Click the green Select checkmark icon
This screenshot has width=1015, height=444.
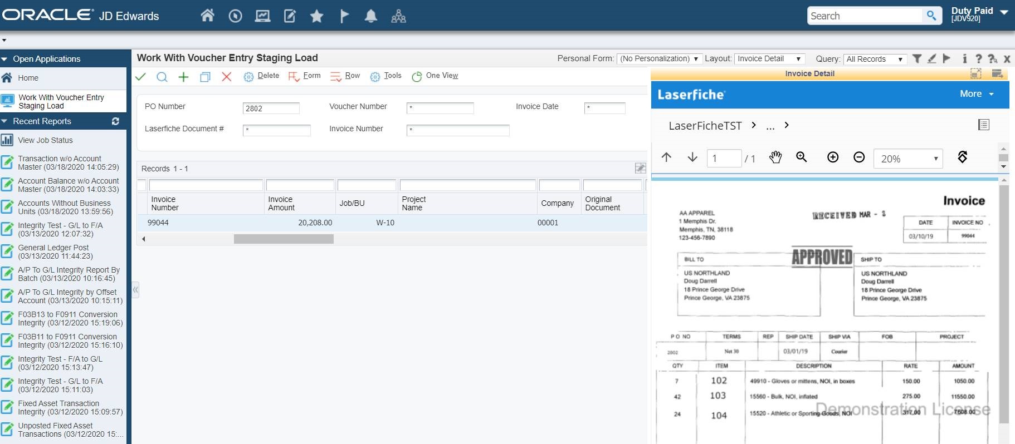[141, 77]
